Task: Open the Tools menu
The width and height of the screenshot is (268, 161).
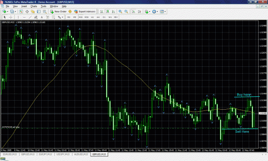Action: pyautogui.click(x=43, y=6)
